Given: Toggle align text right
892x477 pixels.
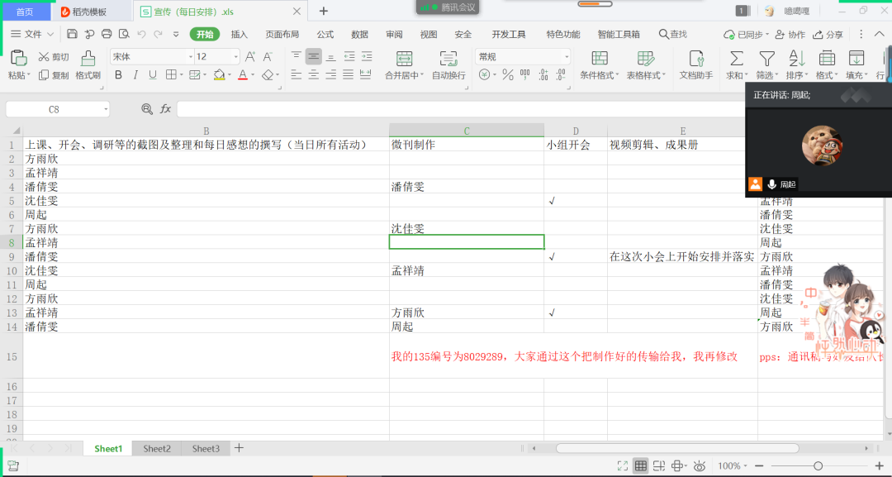Looking at the screenshot, I should coord(330,74).
